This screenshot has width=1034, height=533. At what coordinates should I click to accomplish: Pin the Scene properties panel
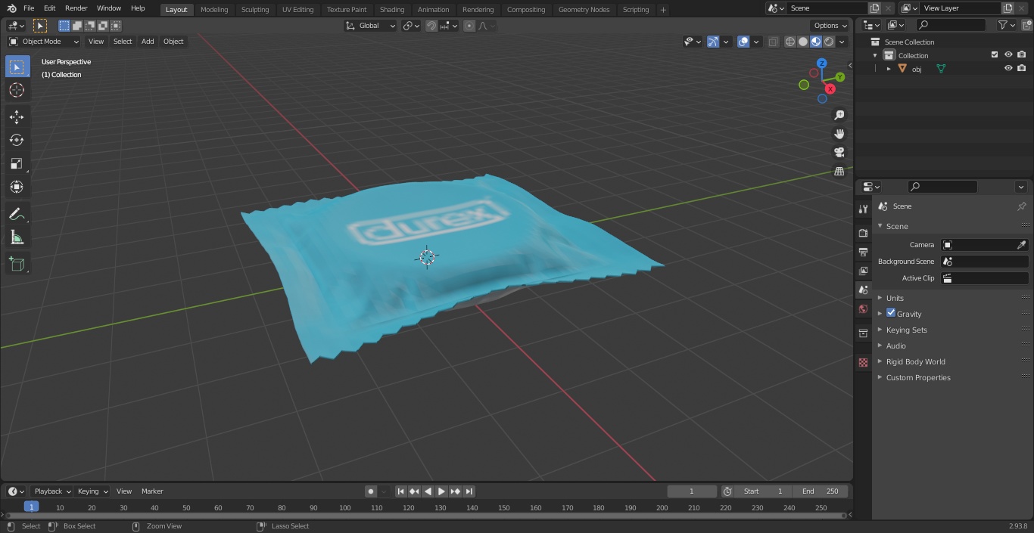1021,206
